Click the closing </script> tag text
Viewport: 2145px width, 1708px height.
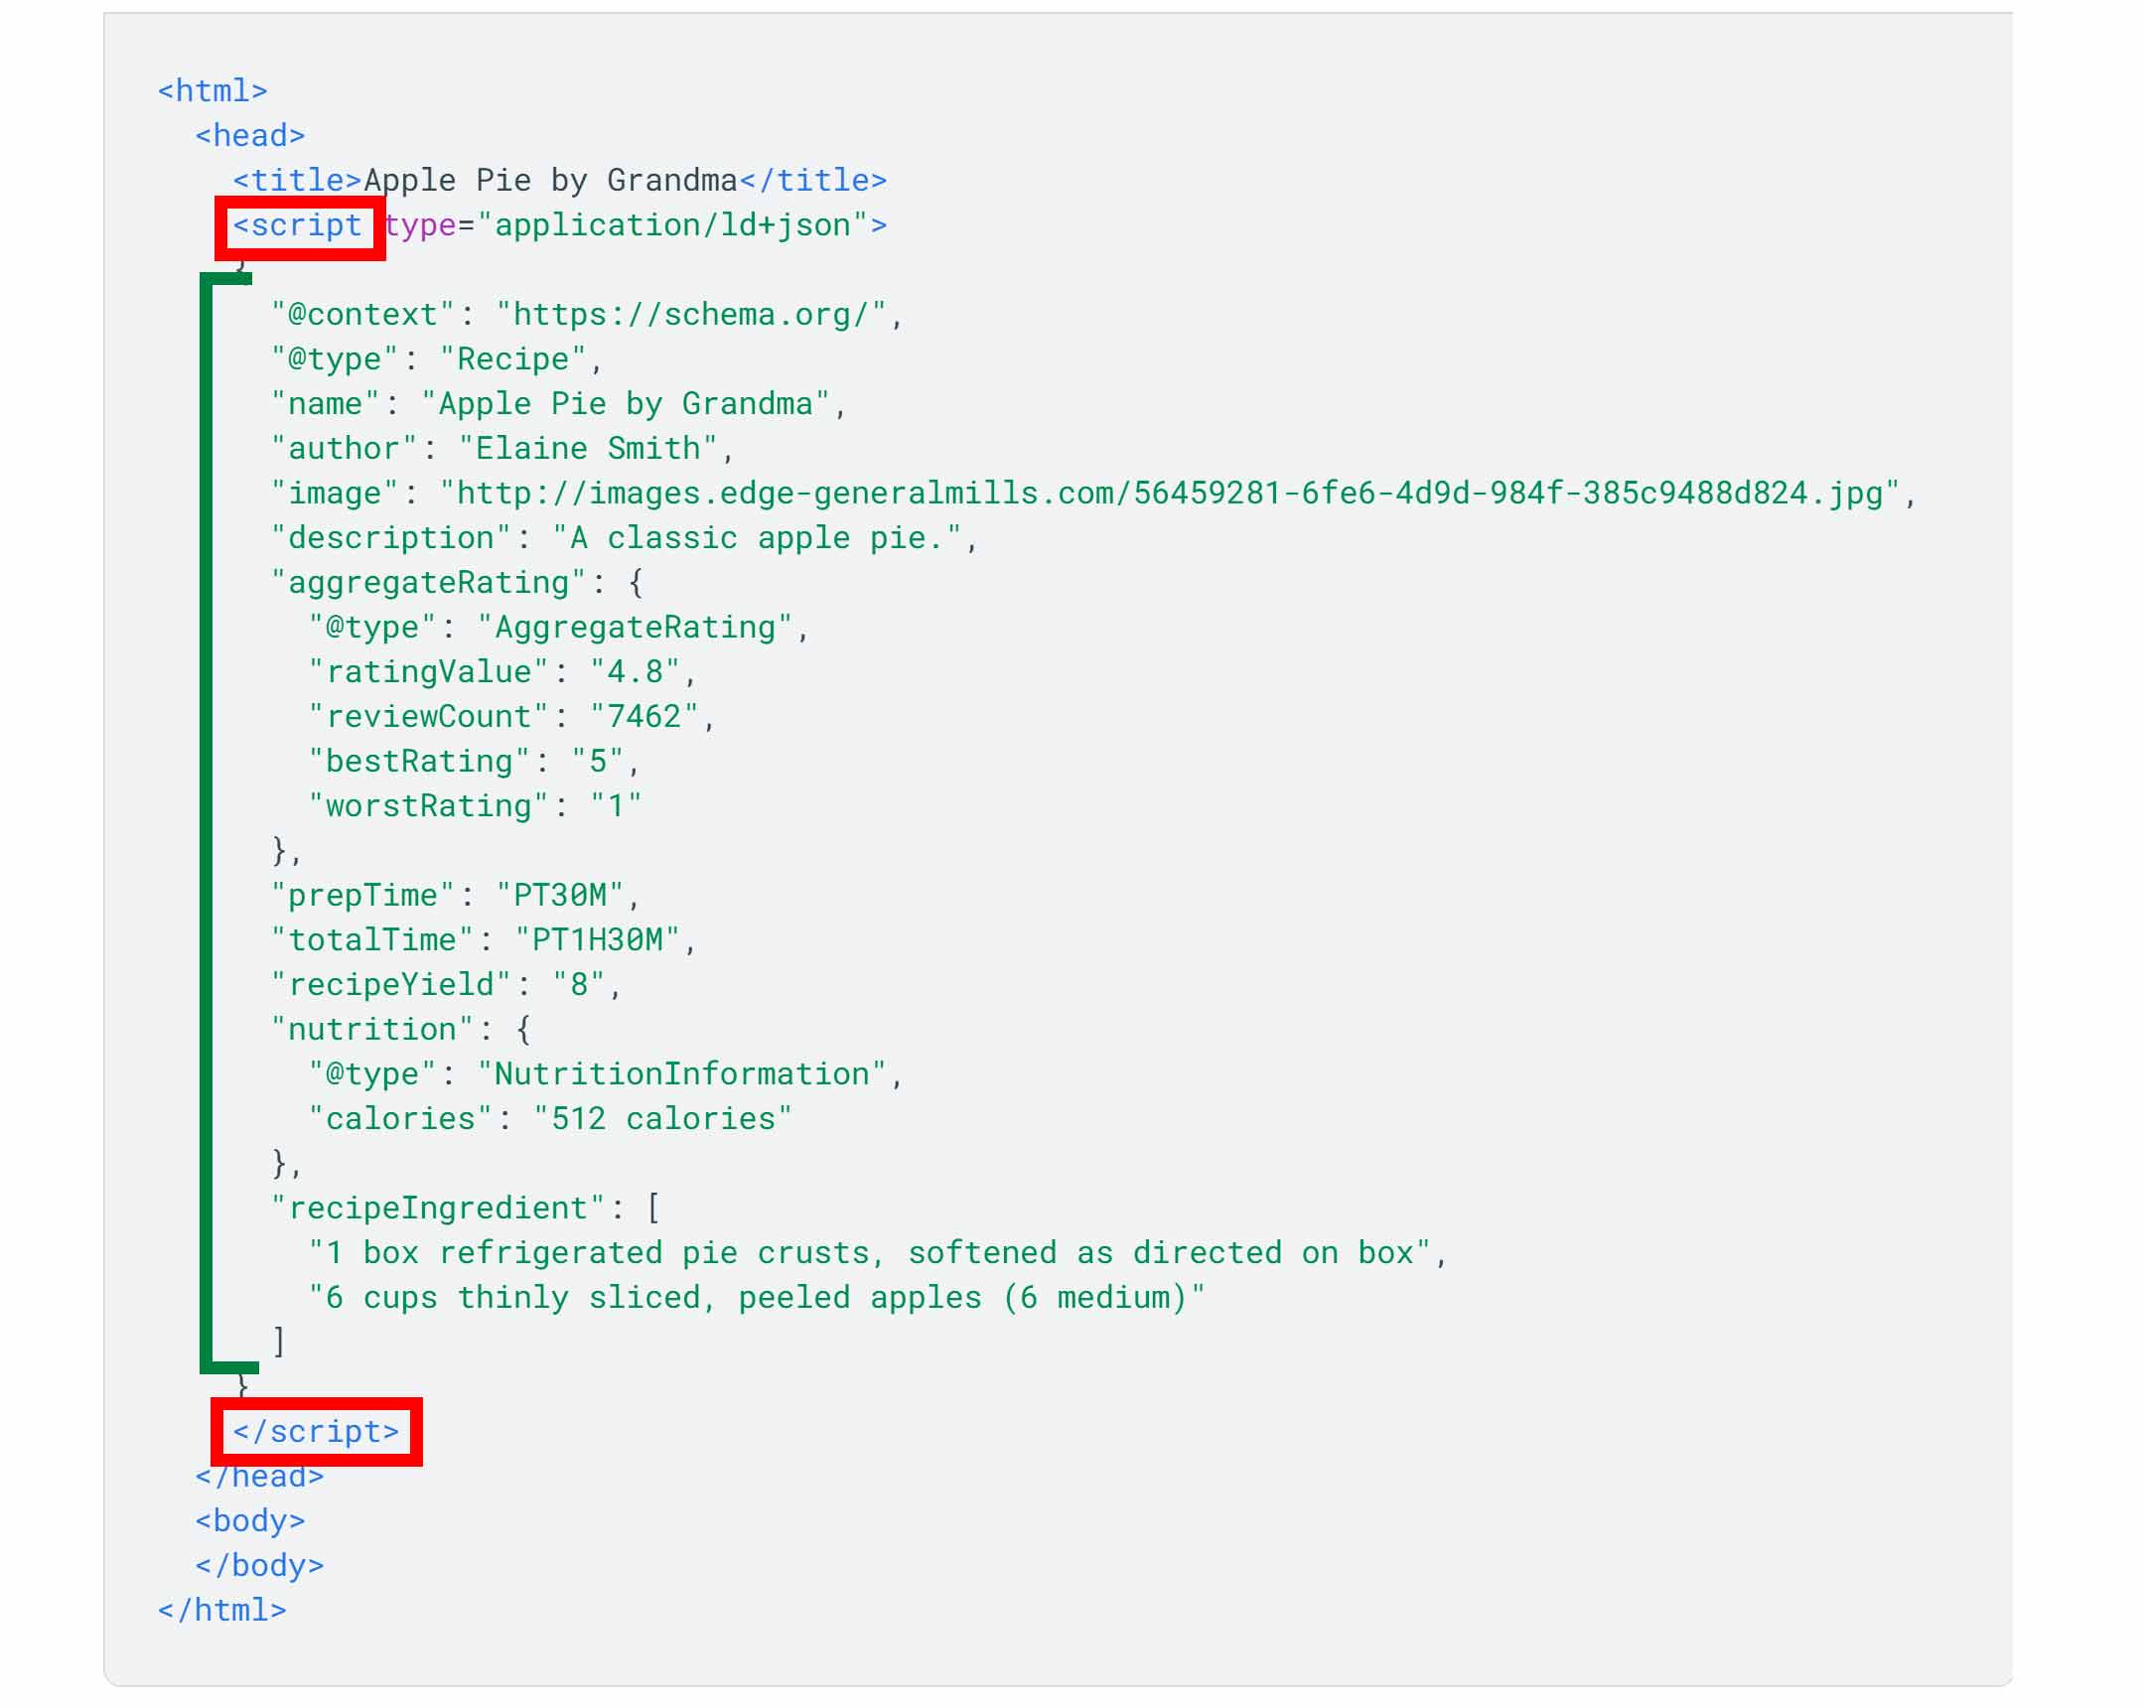tap(317, 1435)
